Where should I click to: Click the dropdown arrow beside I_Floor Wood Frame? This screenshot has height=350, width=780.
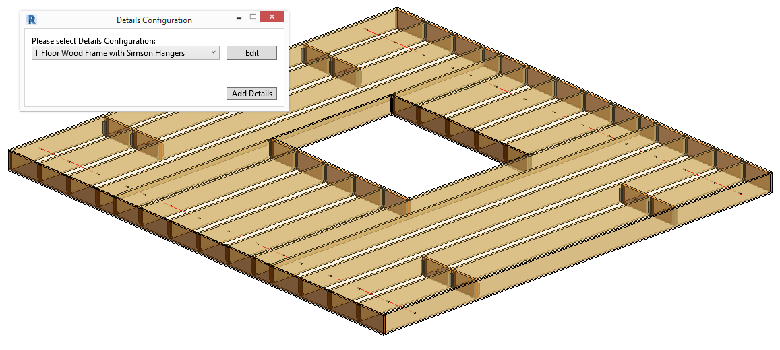(213, 53)
